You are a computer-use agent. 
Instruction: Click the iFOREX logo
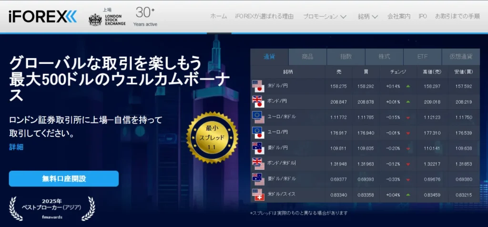click(x=42, y=17)
